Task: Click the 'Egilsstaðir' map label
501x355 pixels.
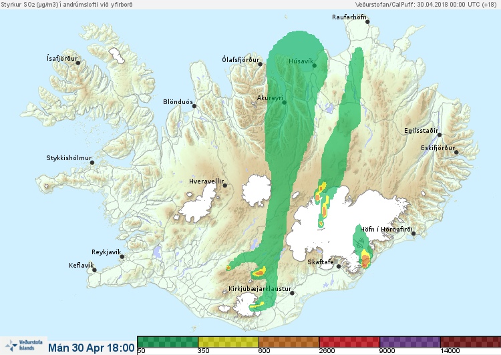Action: tap(421, 131)
